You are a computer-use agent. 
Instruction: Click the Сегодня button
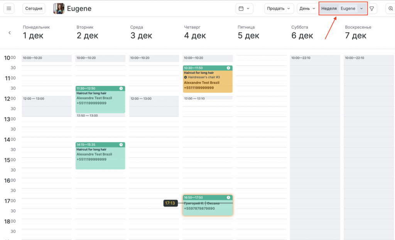coord(34,8)
